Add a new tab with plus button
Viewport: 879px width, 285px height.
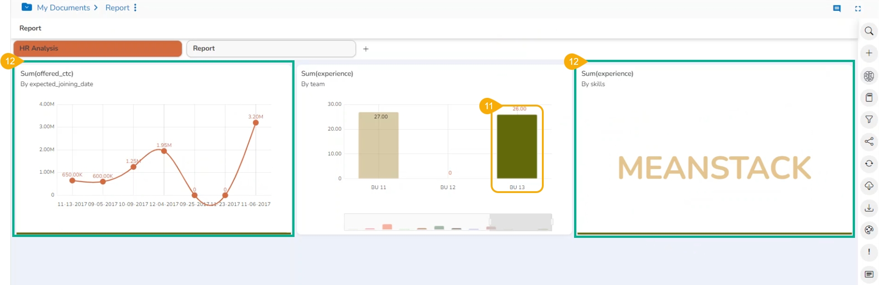(366, 49)
